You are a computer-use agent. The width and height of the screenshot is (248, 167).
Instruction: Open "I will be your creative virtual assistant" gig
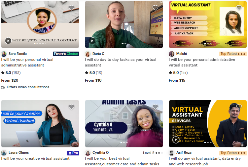35,158
